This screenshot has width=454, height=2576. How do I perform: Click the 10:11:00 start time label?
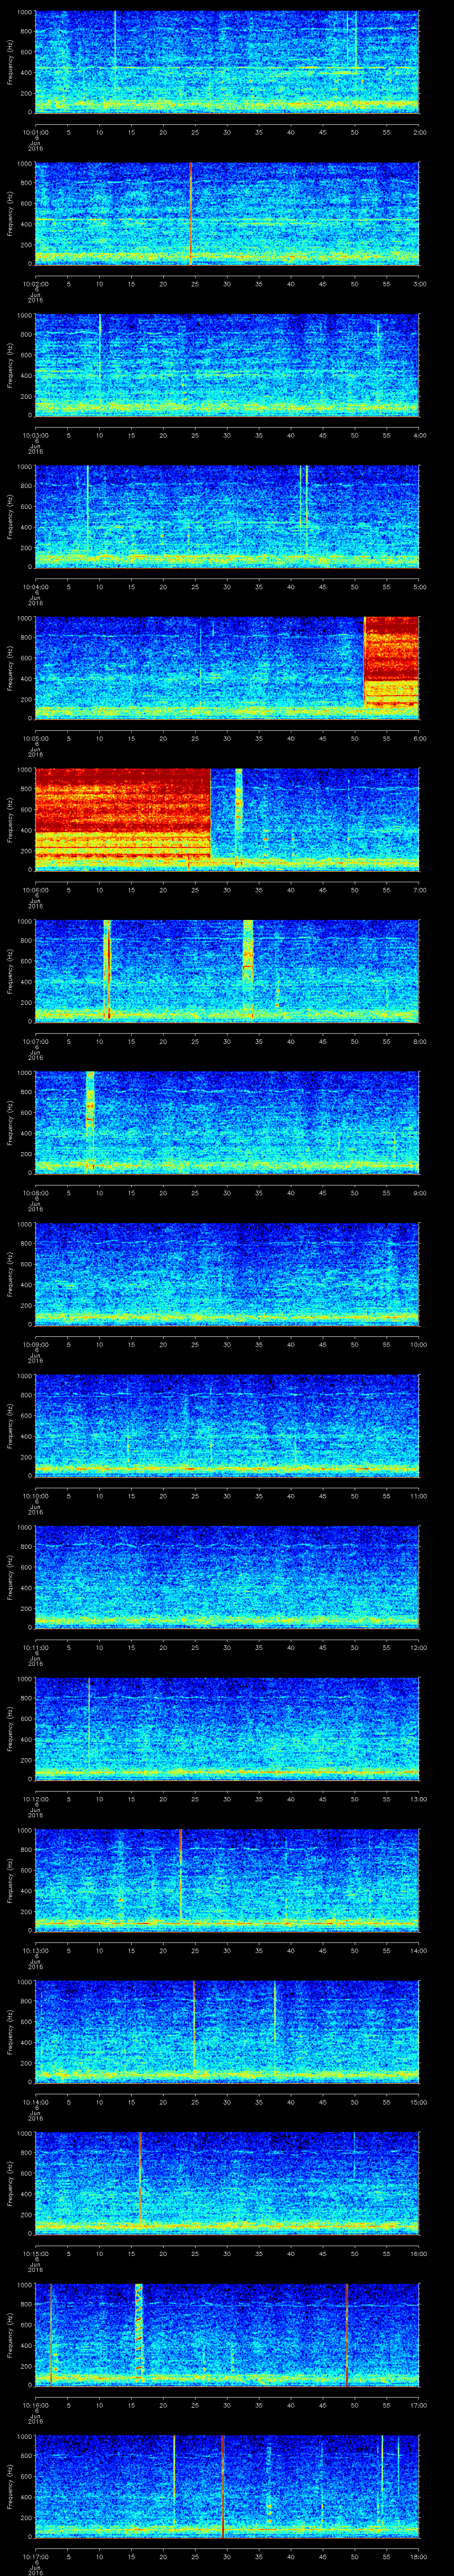pyautogui.click(x=35, y=1647)
